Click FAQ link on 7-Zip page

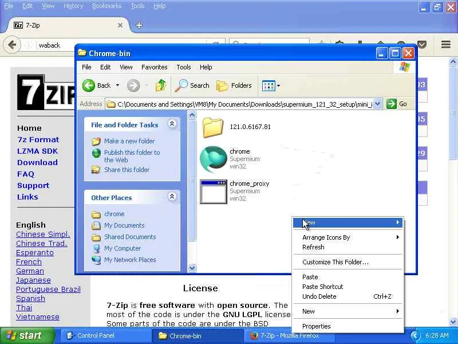[26, 174]
